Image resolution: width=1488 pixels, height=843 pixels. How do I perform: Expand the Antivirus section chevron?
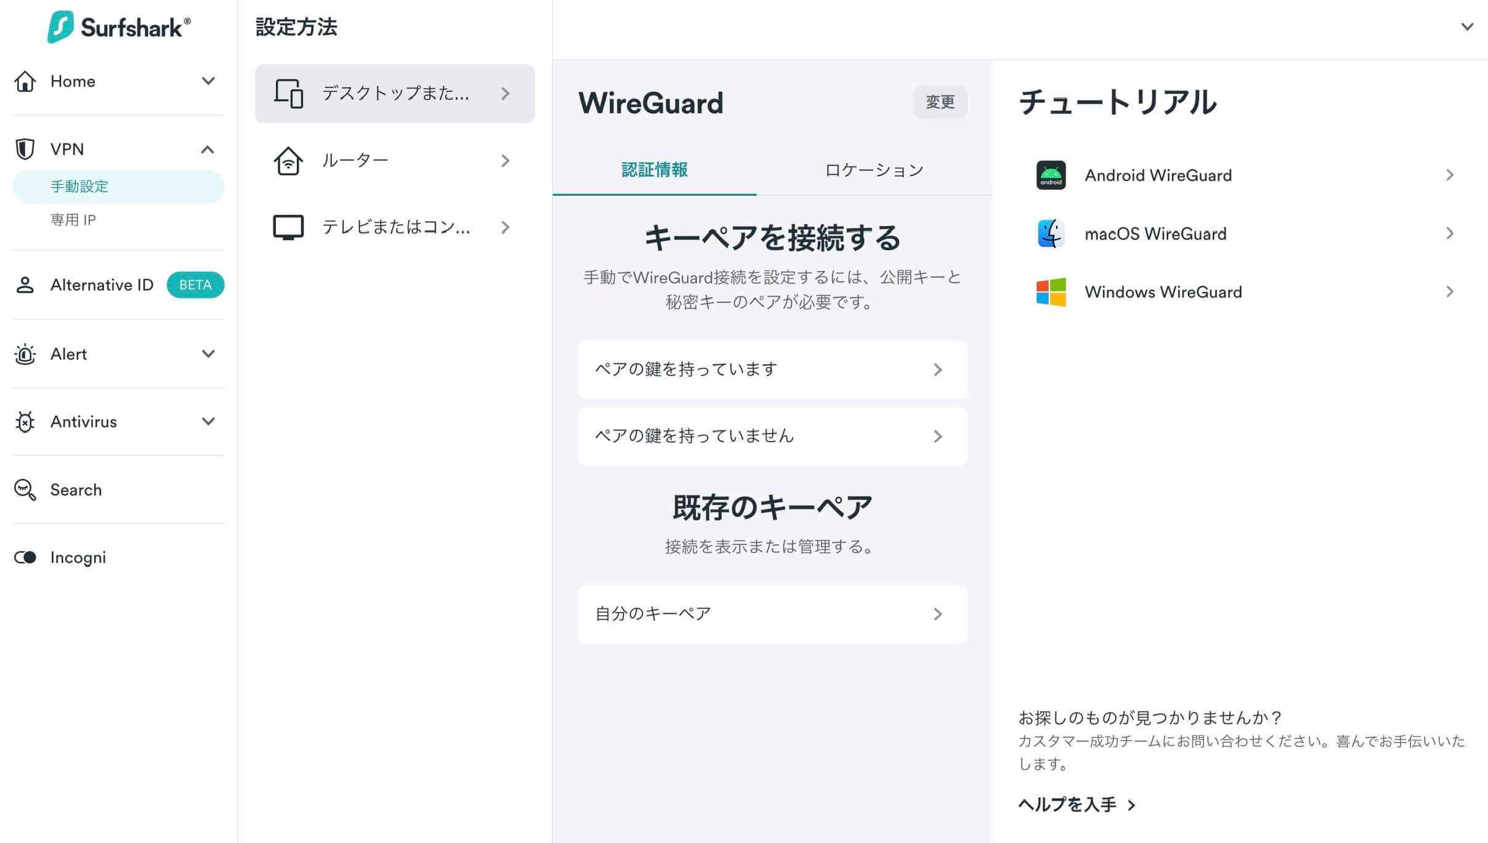(x=208, y=422)
